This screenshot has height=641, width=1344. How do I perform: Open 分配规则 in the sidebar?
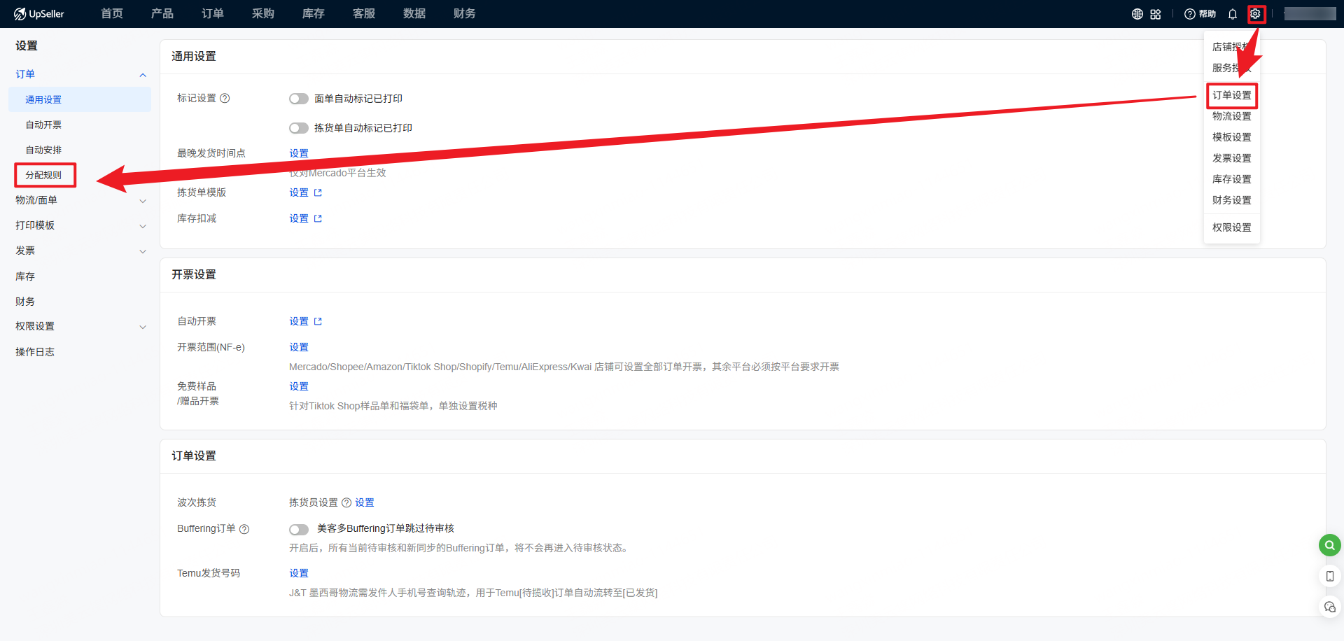(x=43, y=175)
